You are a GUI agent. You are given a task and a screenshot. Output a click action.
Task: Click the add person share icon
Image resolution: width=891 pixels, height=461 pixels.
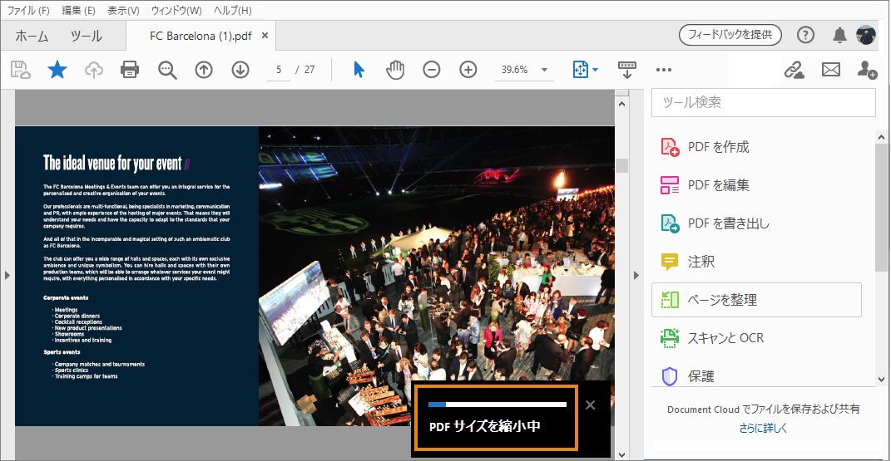point(867,70)
